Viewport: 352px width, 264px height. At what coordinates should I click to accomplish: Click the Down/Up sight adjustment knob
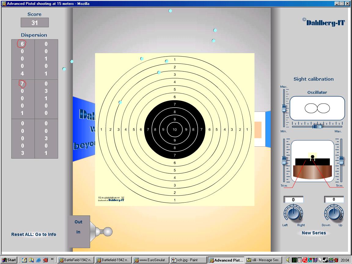334,213
